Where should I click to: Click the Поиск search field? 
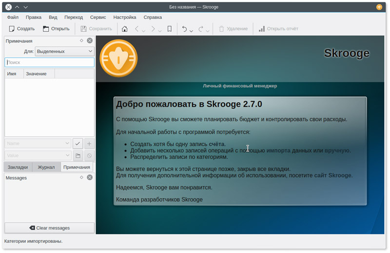(x=50, y=62)
